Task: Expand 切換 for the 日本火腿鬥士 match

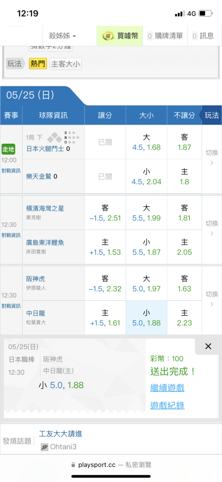Action: click(x=211, y=158)
